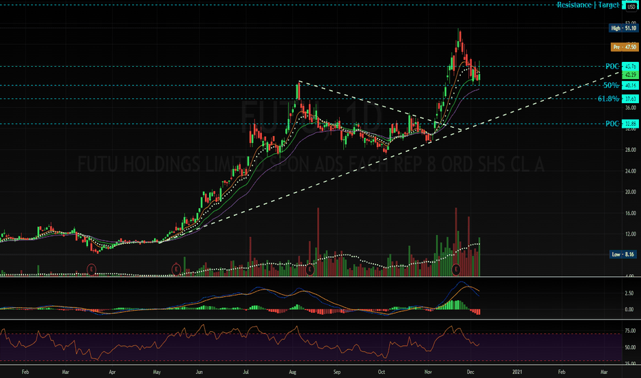
Task: Click the earnings E marker near March
Action: (91, 269)
